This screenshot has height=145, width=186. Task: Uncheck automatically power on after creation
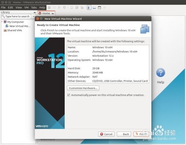[x=68, y=95]
